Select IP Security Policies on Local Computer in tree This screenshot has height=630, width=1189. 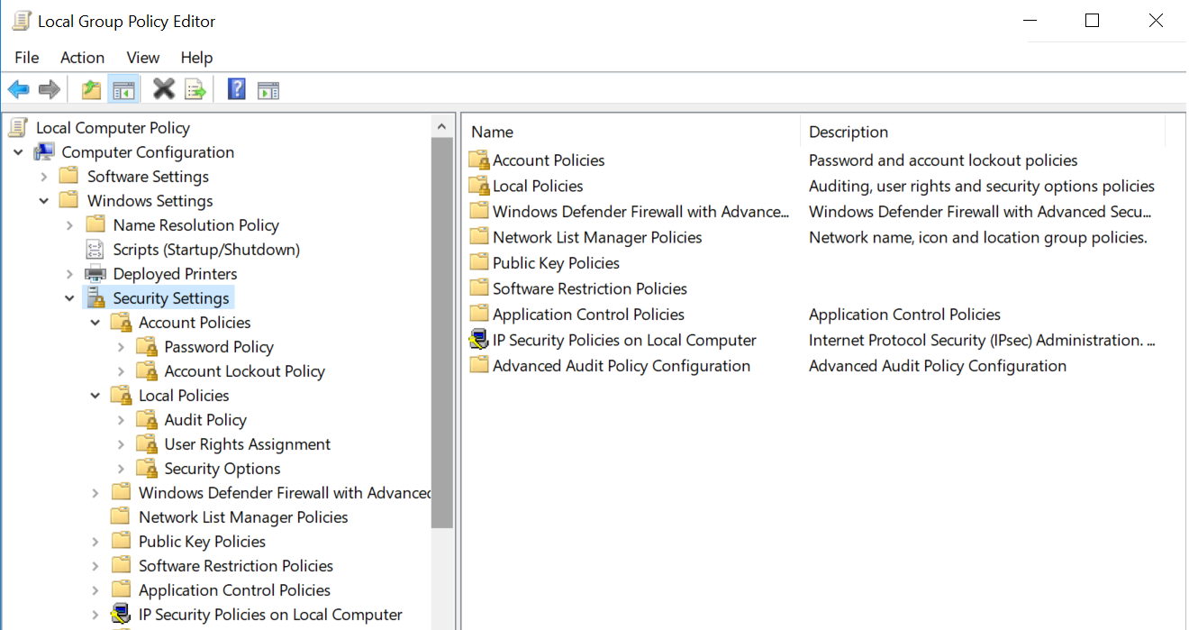click(x=270, y=615)
